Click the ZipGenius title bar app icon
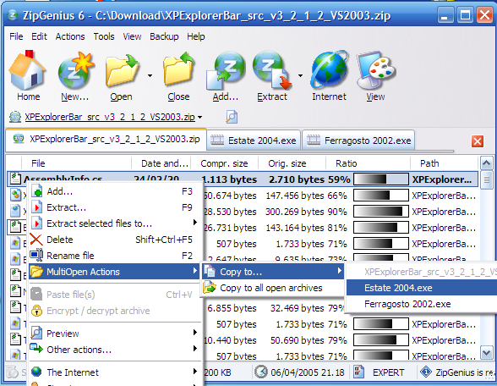 13,15
